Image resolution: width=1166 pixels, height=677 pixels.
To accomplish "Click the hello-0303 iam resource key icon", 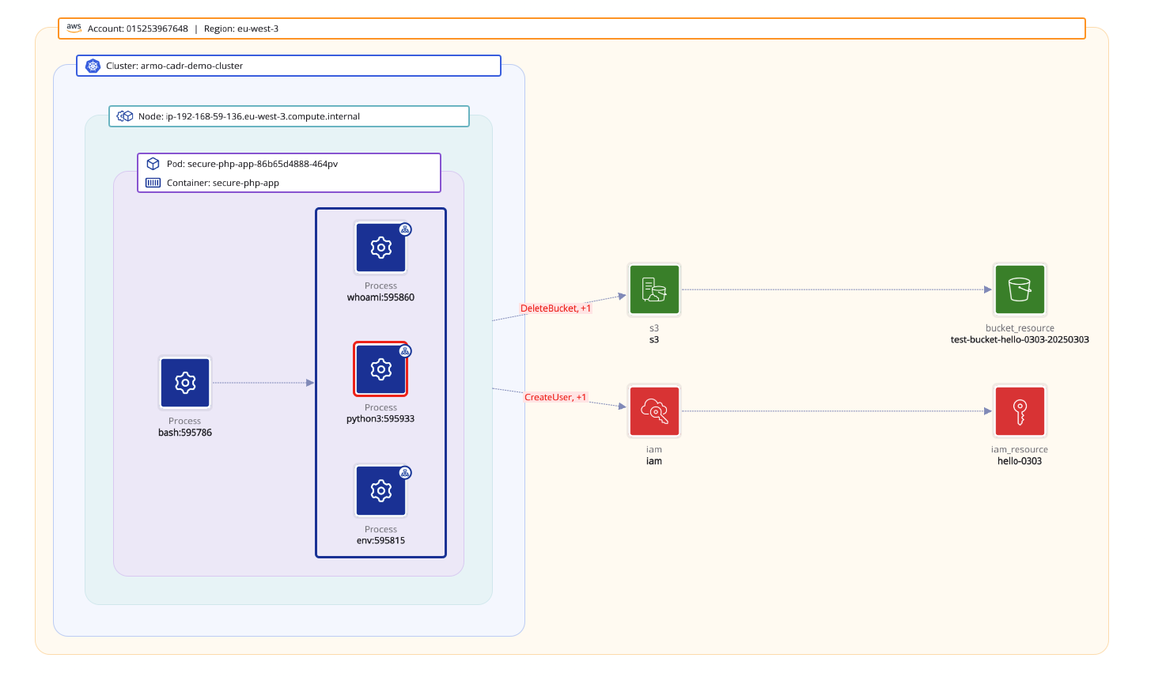I will coord(1020,411).
